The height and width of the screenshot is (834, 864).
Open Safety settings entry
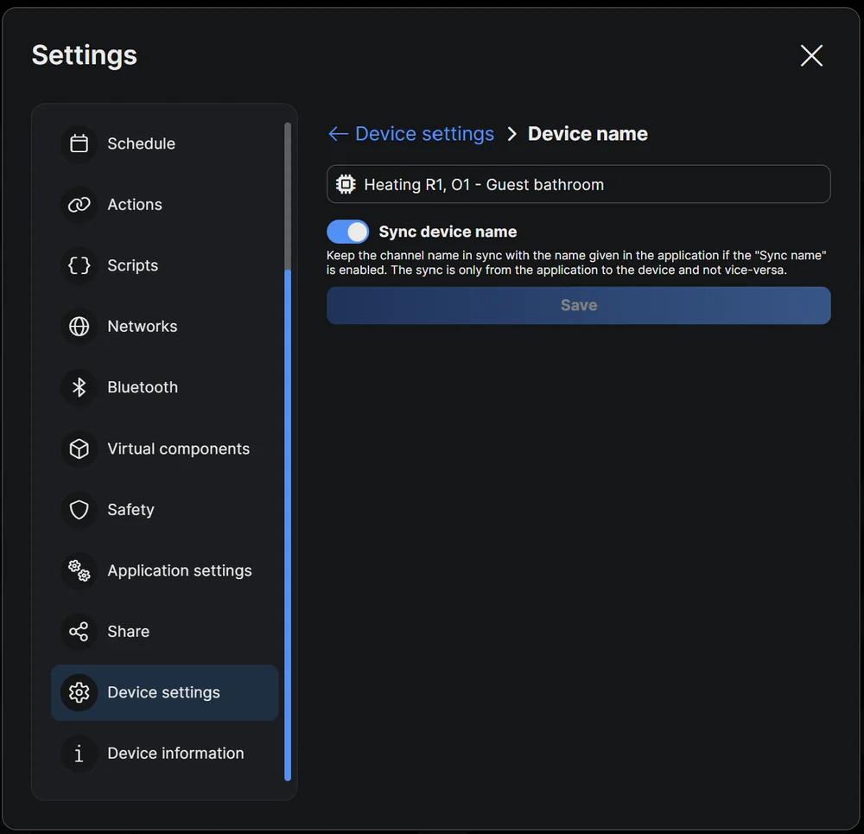pos(164,509)
